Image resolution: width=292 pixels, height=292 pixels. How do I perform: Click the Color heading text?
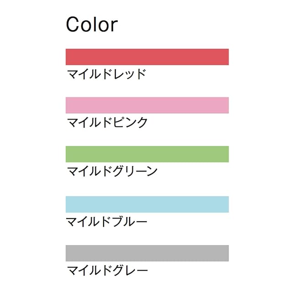tap(92, 24)
